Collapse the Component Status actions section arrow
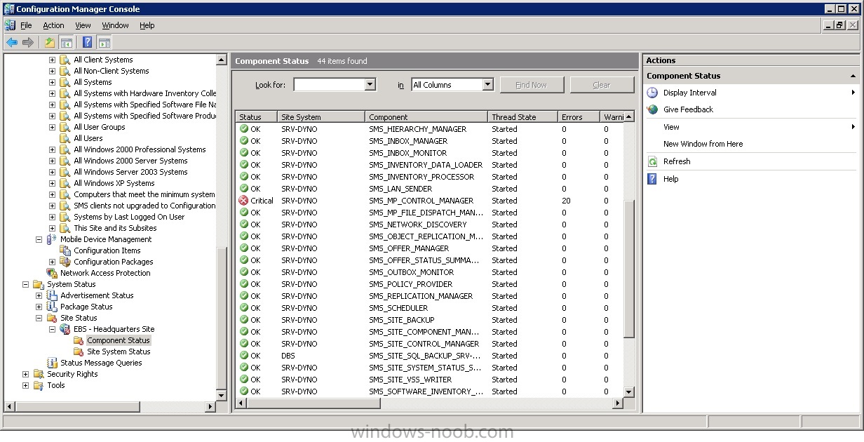The height and width of the screenshot is (442, 864). [x=853, y=76]
